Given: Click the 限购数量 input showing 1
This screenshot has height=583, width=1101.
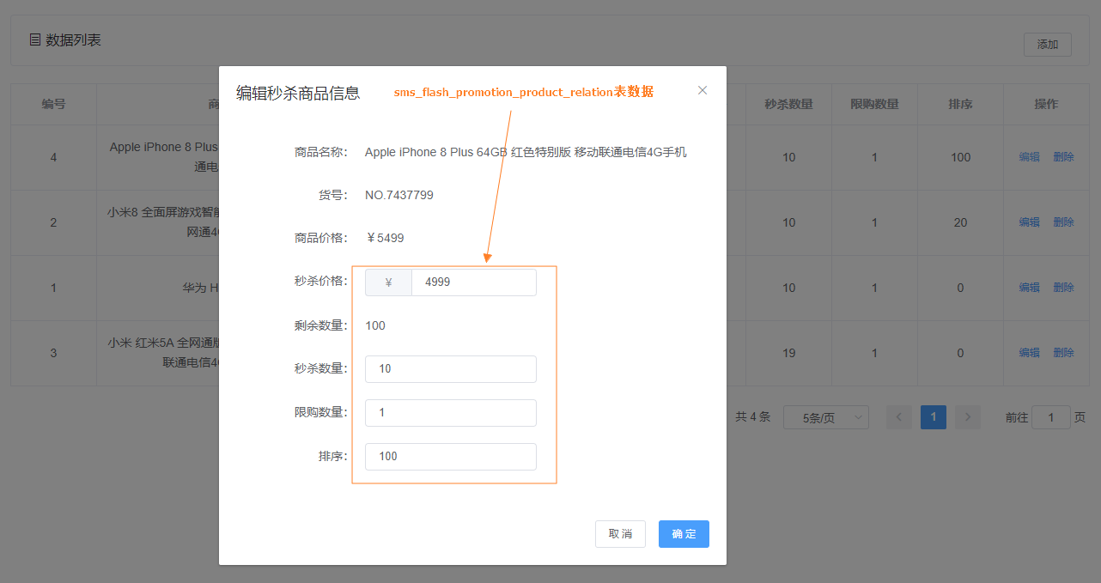Looking at the screenshot, I should pos(450,412).
